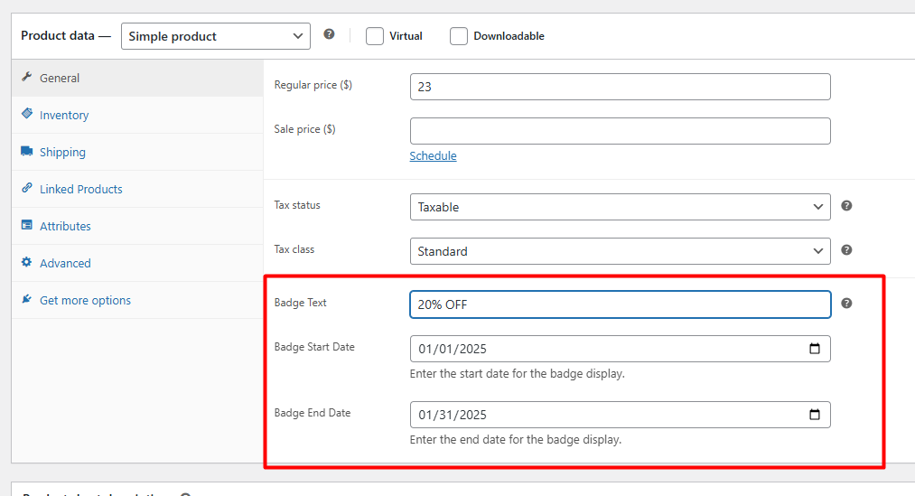
Task: Expand the Tax status dropdown
Action: pyautogui.click(x=620, y=207)
